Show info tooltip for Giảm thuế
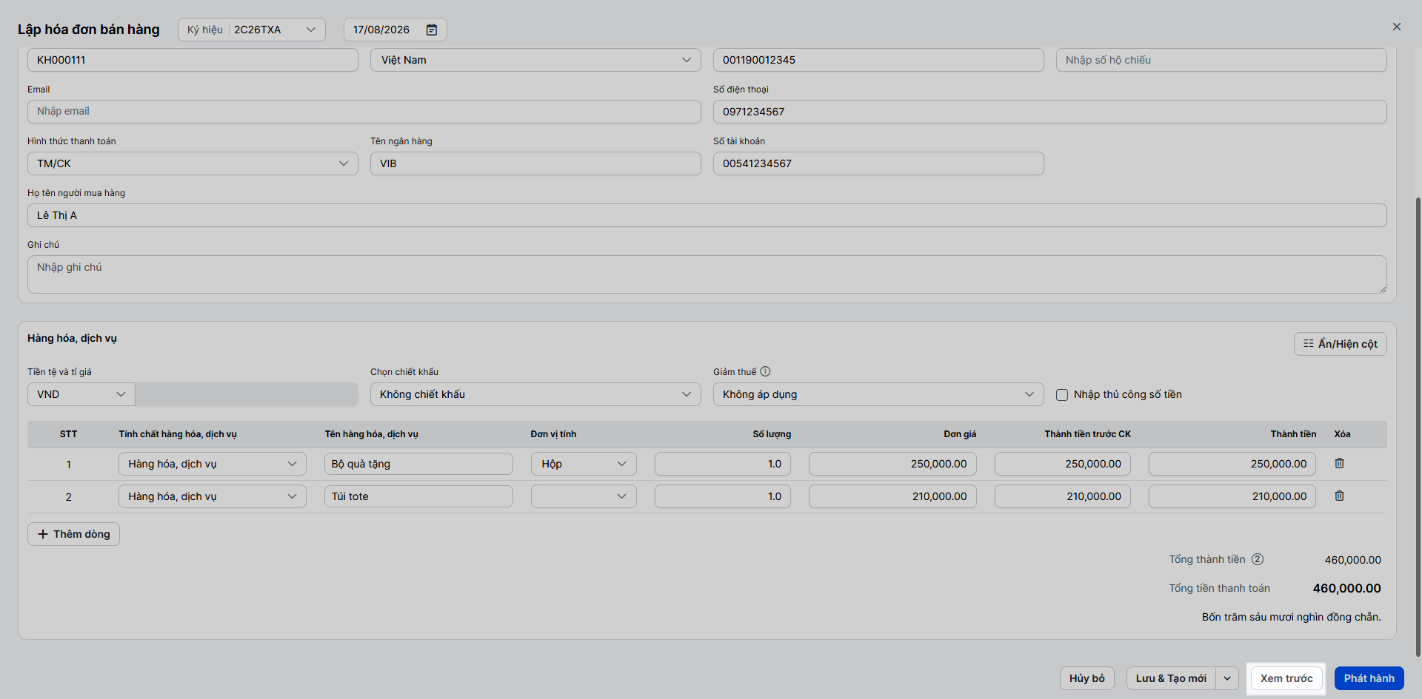1422x699 pixels. point(765,371)
